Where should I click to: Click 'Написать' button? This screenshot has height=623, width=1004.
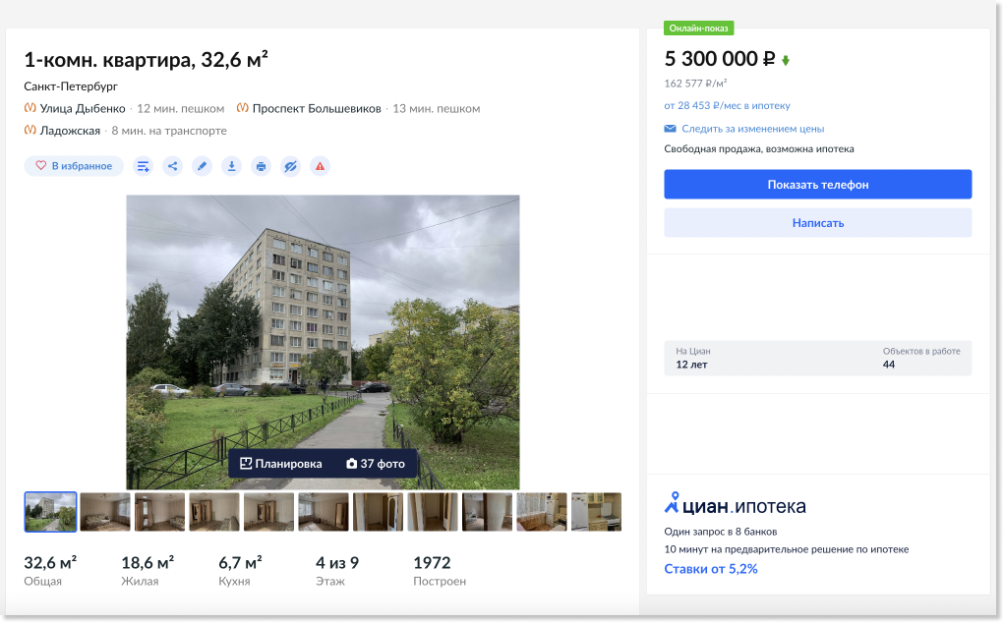818,223
